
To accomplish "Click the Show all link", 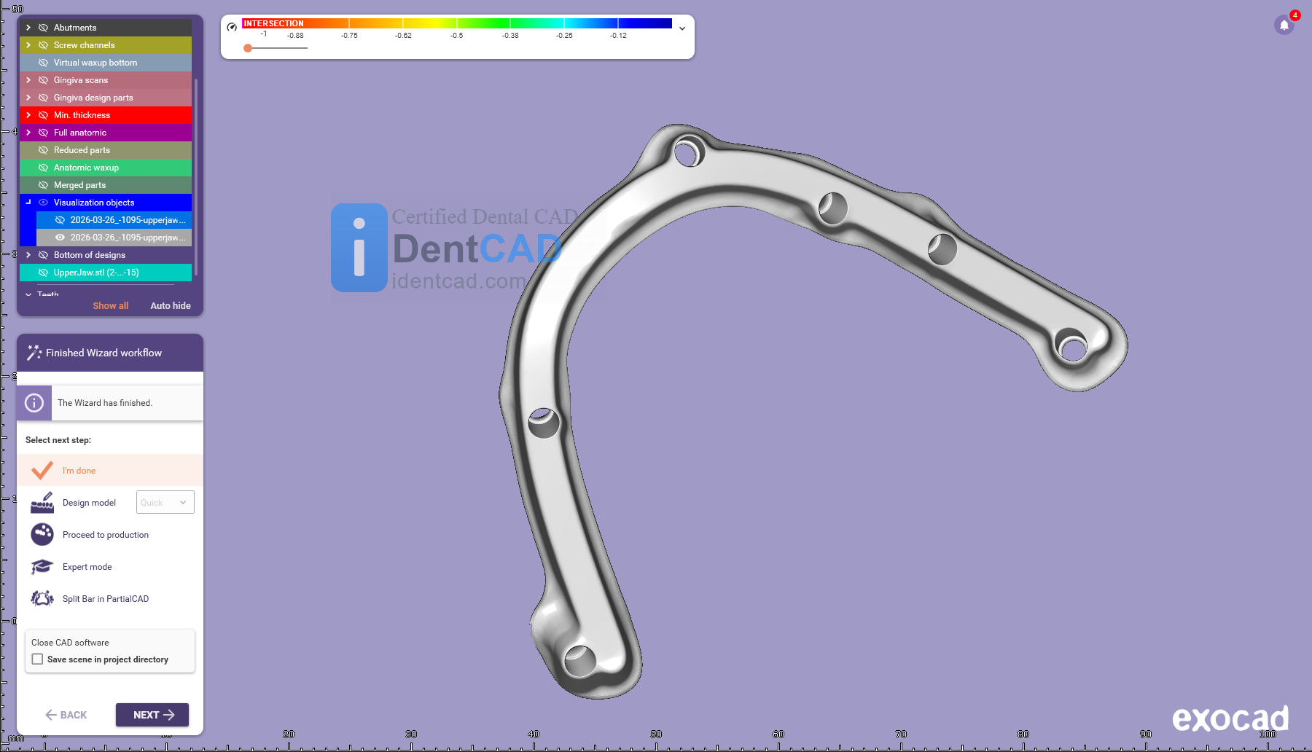I will [x=110, y=306].
